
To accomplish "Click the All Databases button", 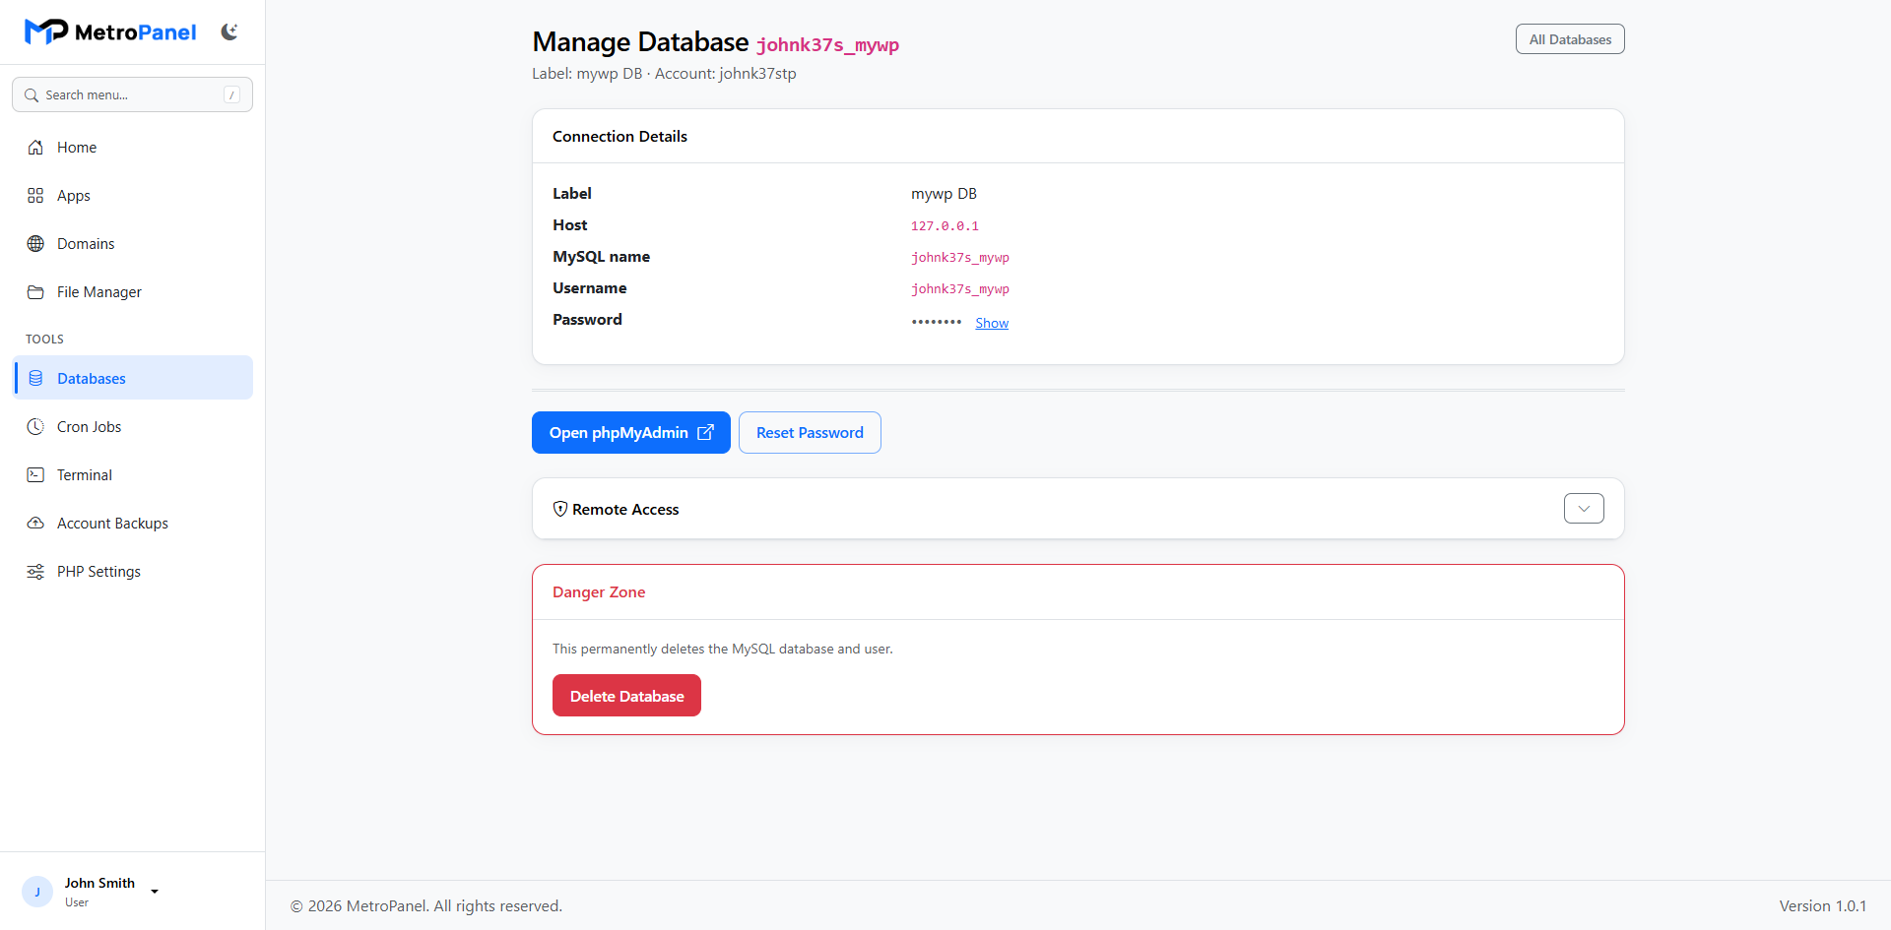I will pyautogui.click(x=1570, y=39).
